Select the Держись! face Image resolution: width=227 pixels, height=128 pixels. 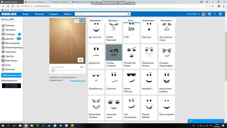click(96, 56)
